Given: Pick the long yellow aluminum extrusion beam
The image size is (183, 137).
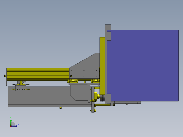Looking at the screenshot, I should pyautogui.click(x=38, y=74).
